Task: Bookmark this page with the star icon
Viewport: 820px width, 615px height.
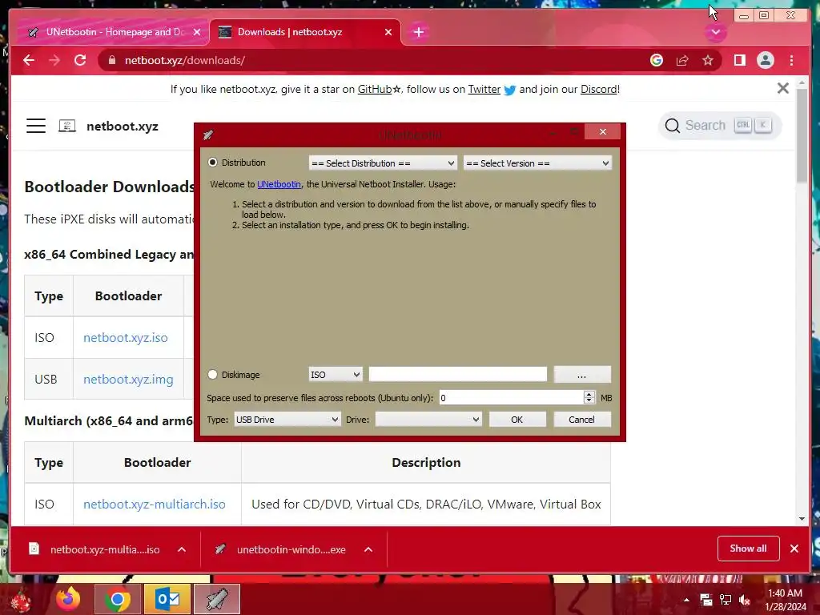Action: click(x=708, y=60)
